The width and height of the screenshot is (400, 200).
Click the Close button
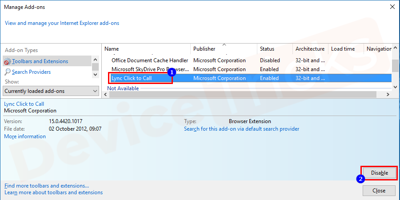click(379, 191)
